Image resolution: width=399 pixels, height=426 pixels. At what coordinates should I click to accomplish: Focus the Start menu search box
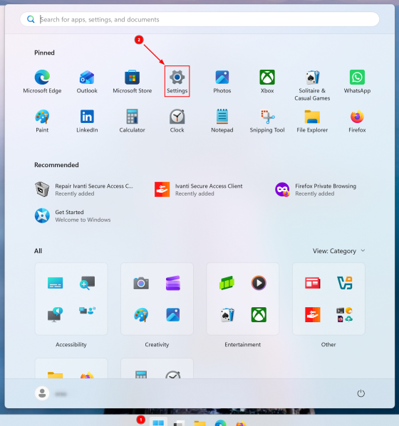[199, 19]
